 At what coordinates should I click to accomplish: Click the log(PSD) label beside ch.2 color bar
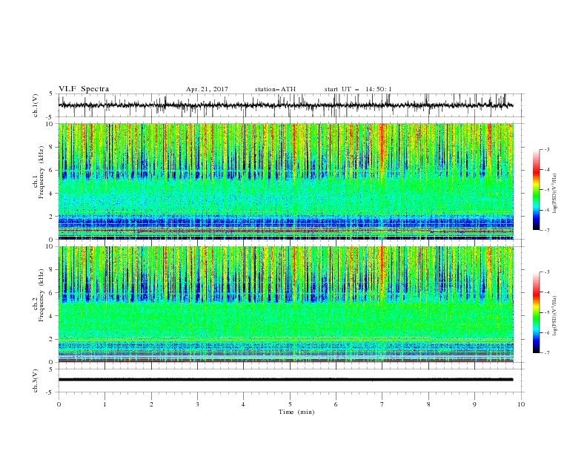coord(555,315)
